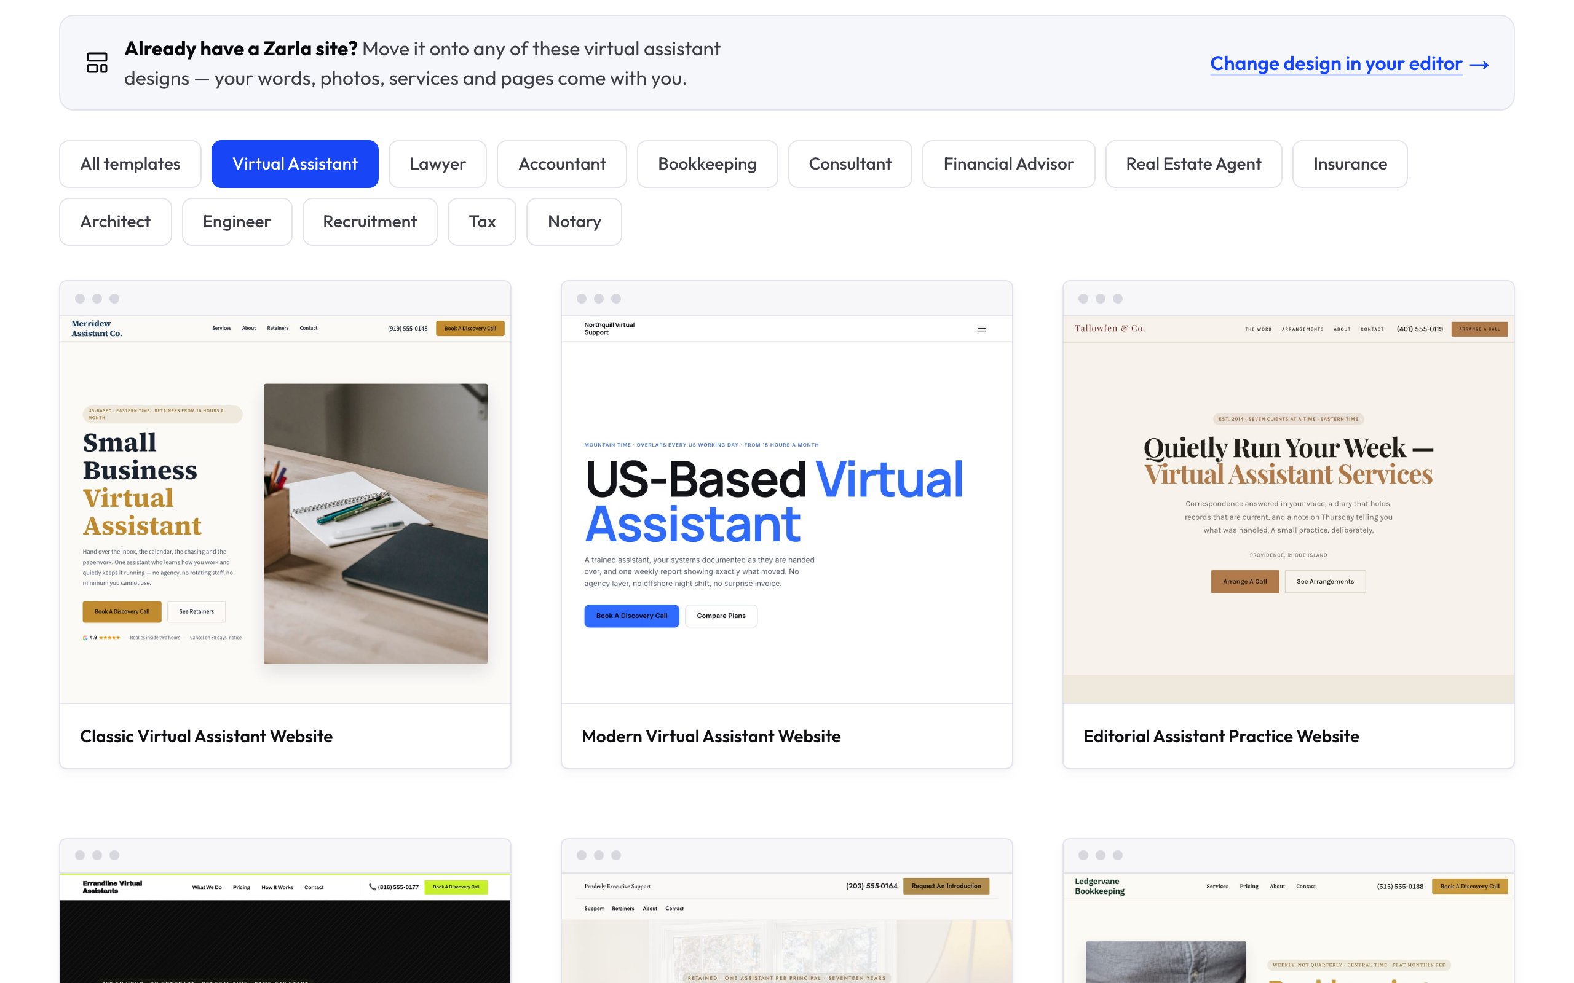Open the Errandline Virtual Assistants template preview
1574x983 pixels.
pyautogui.click(x=285, y=928)
